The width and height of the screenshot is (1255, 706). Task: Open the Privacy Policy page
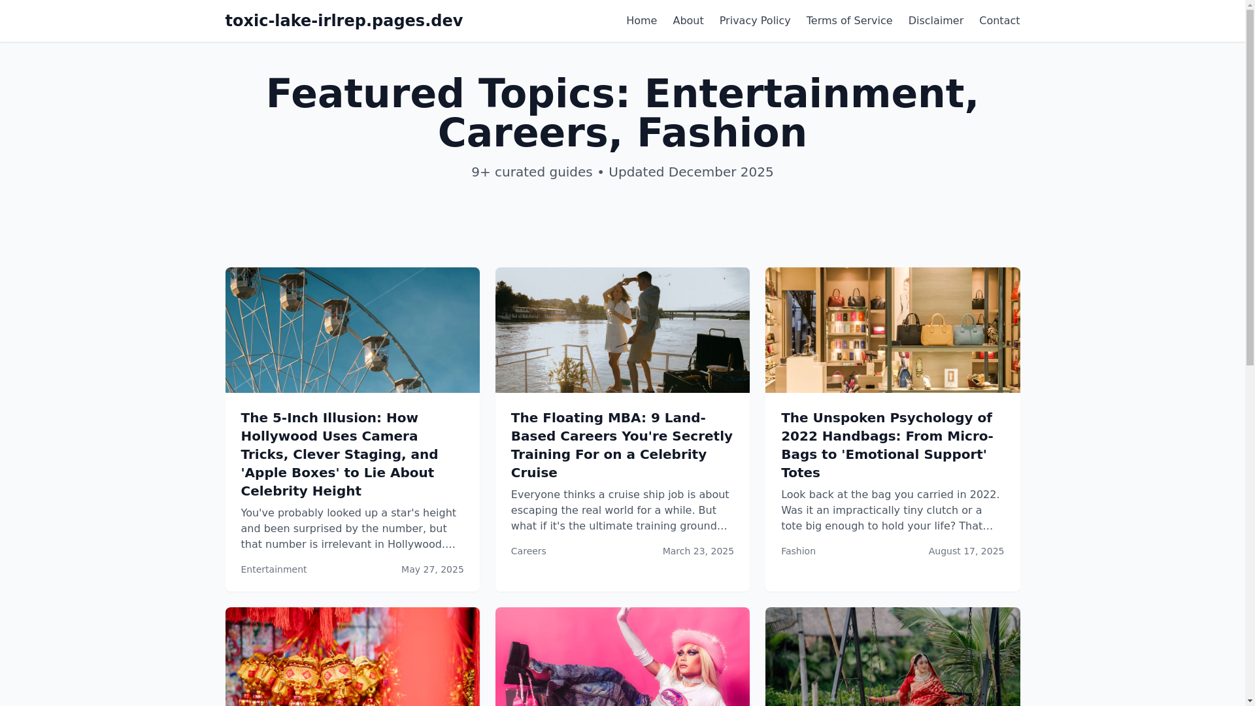(754, 21)
